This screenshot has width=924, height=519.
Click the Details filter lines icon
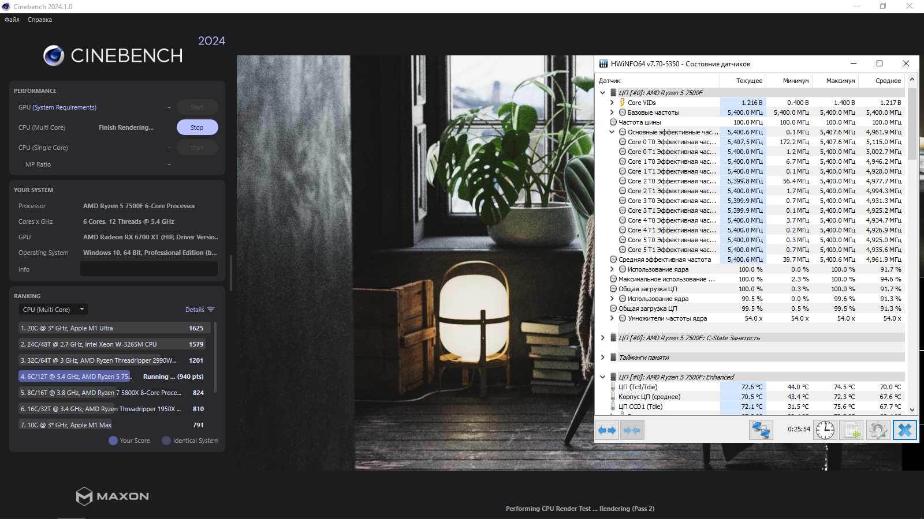point(211,310)
